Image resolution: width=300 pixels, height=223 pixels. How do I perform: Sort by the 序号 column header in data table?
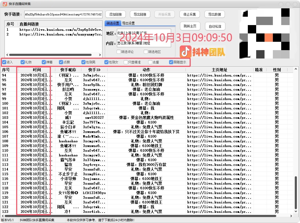[9, 70]
